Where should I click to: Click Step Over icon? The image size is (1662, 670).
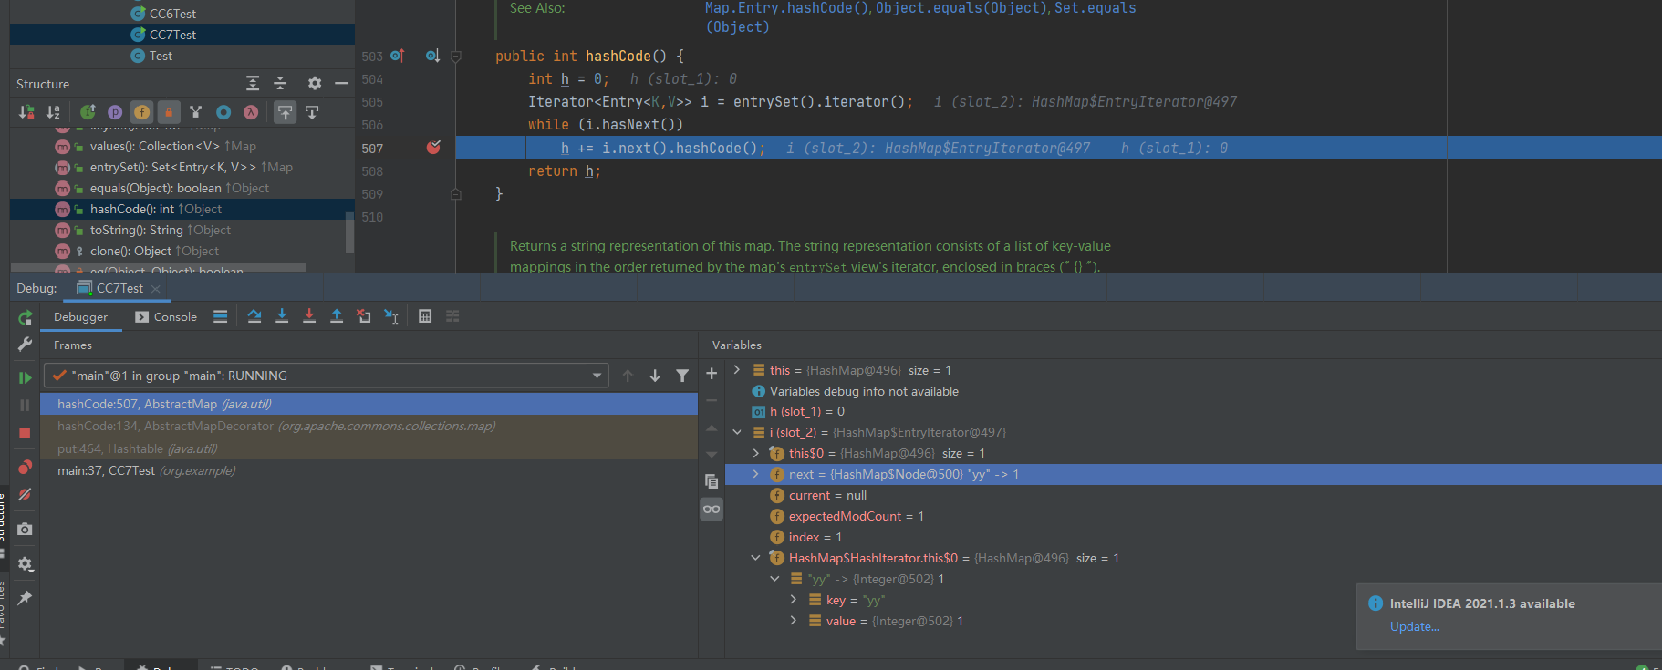tap(254, 316)
